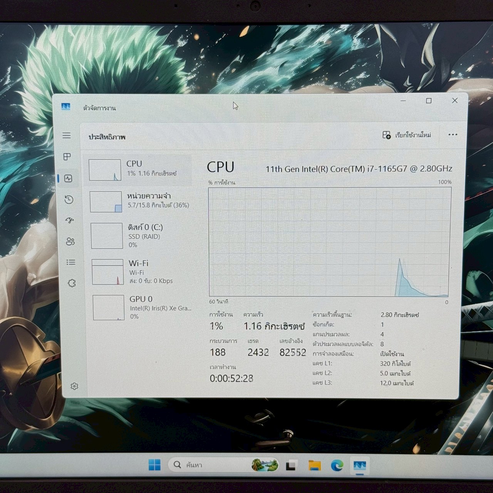Click the Intel(R) Iris(R) Xe GPU label

[161, 308]
